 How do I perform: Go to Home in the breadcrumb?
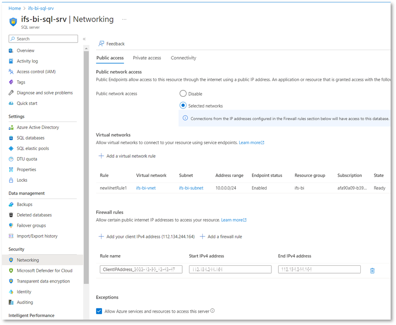click(x=15, y=8)
